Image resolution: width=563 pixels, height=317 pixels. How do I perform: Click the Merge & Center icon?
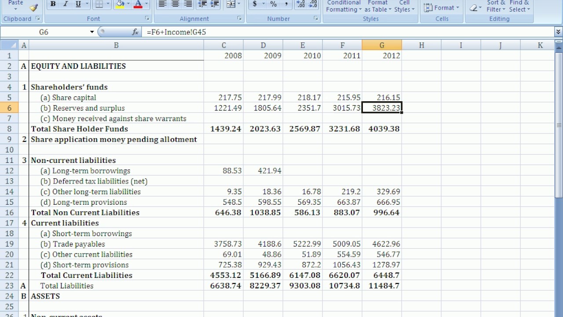[230, 4]
